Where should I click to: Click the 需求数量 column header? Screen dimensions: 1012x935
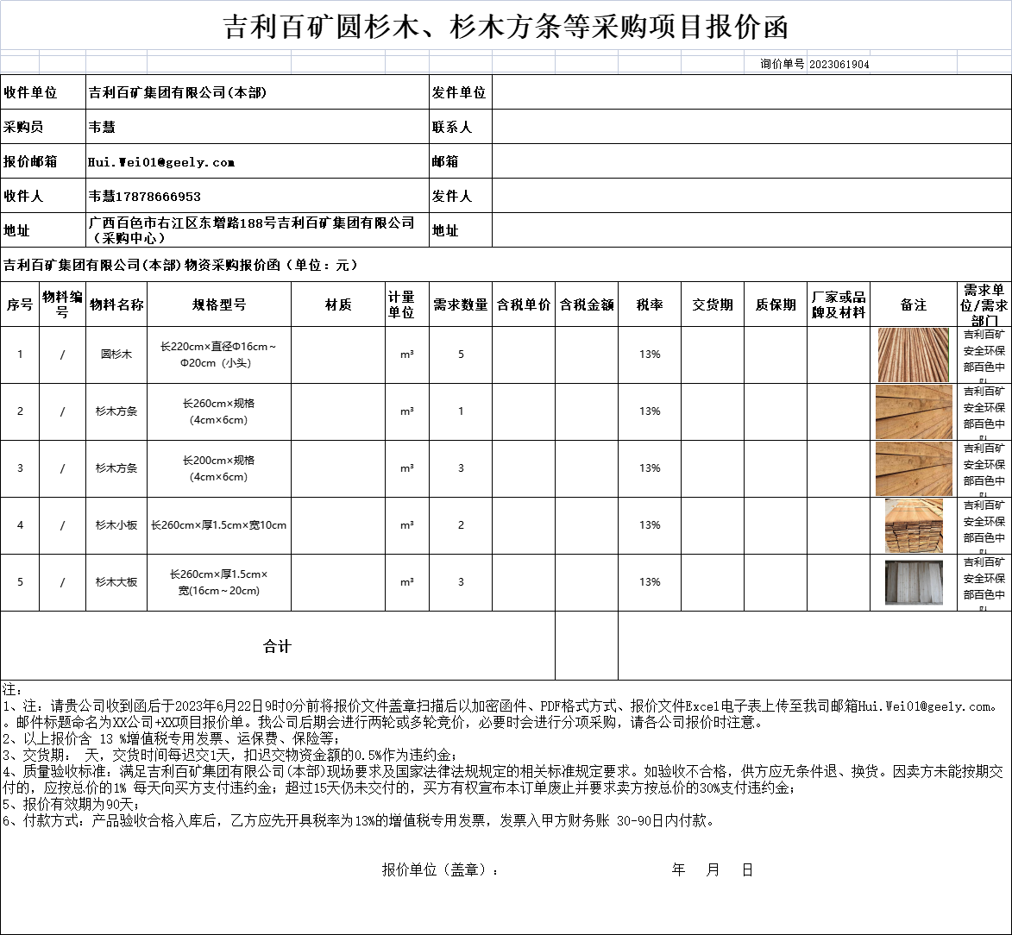click(x=461, y=304)
